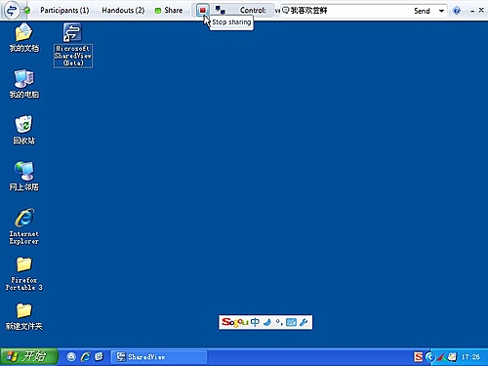Click the Sogou logo on IME bar
488x366 pixels.
235,322
